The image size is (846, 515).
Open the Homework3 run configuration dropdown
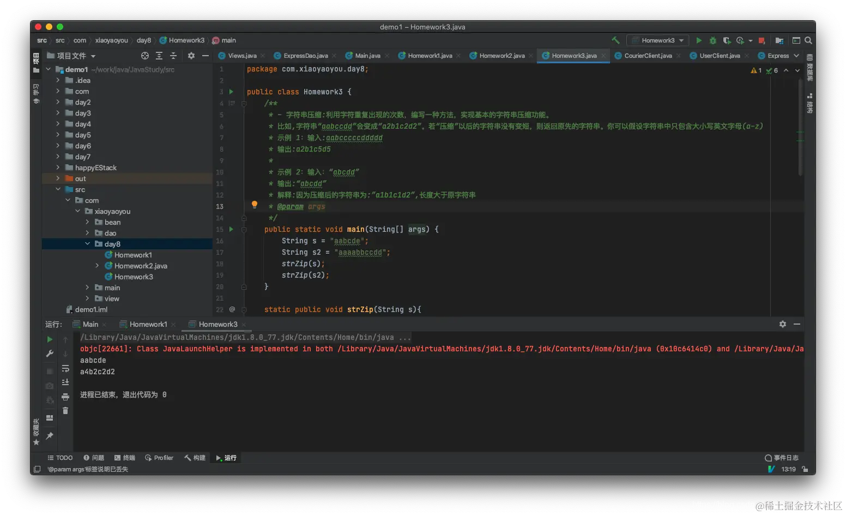click(x=657, y=40)
